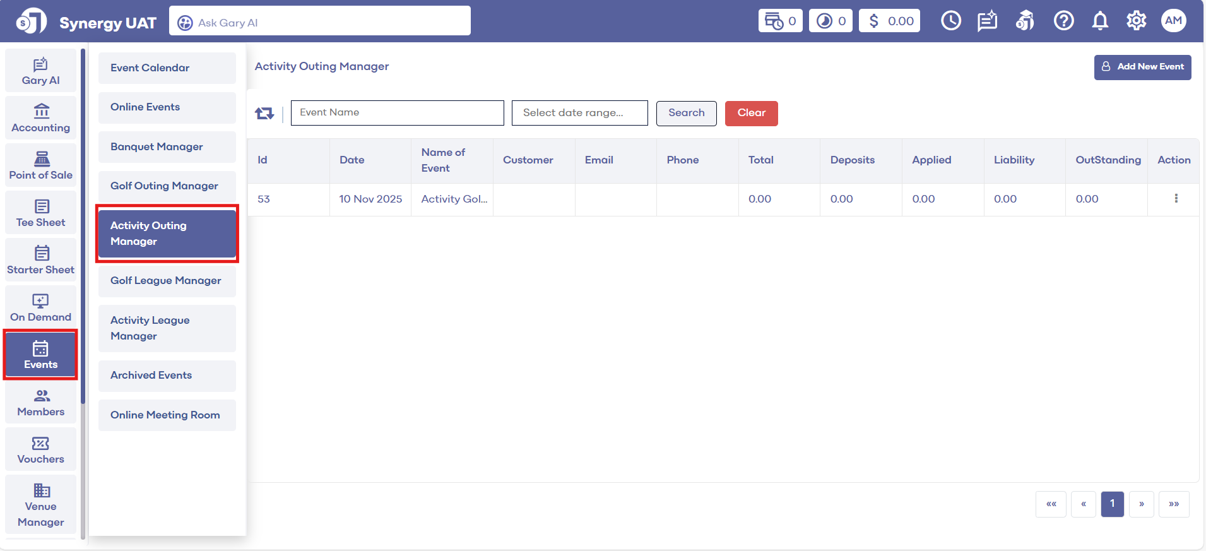Image resolution: width=1206 pixels, height=551 pixels.
Task: Open the AM user profile avatar
Action: pos(1173,21)
